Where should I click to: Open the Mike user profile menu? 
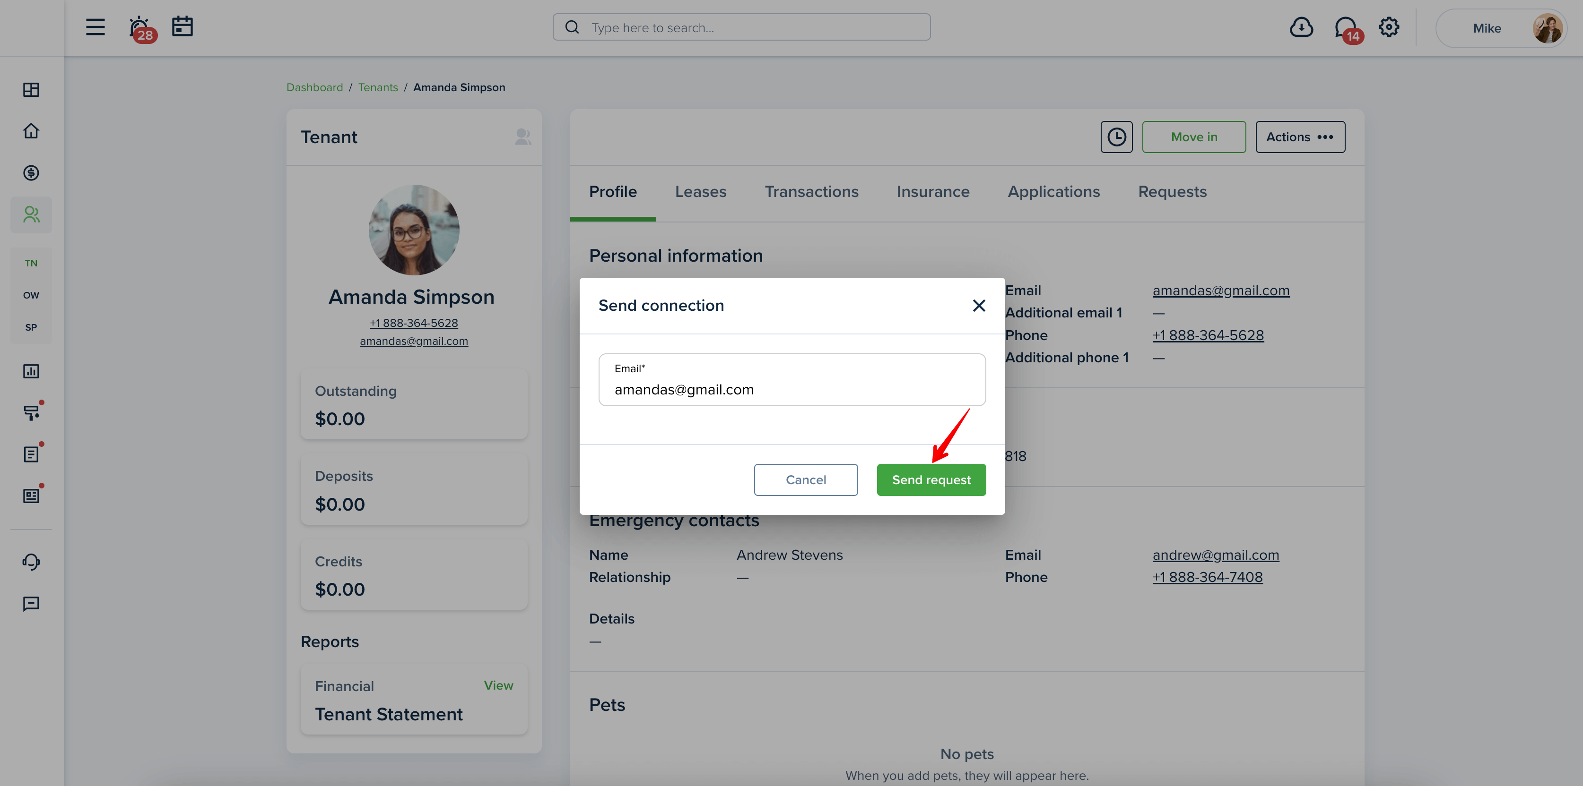pos(1501,28)
